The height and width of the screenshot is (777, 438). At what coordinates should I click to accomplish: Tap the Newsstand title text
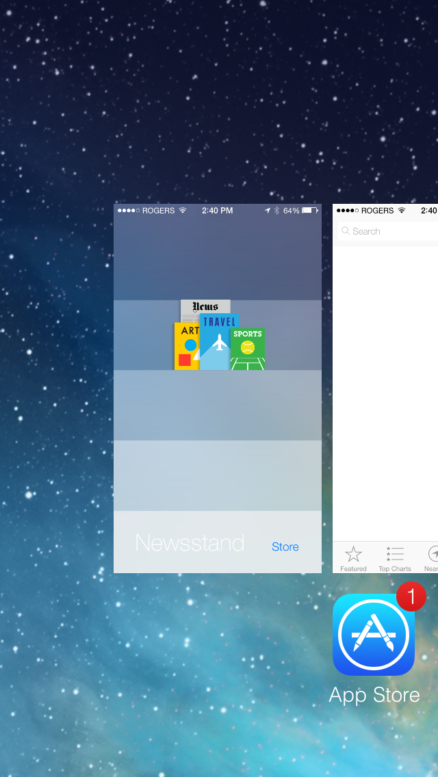click(x=190, y=543)
